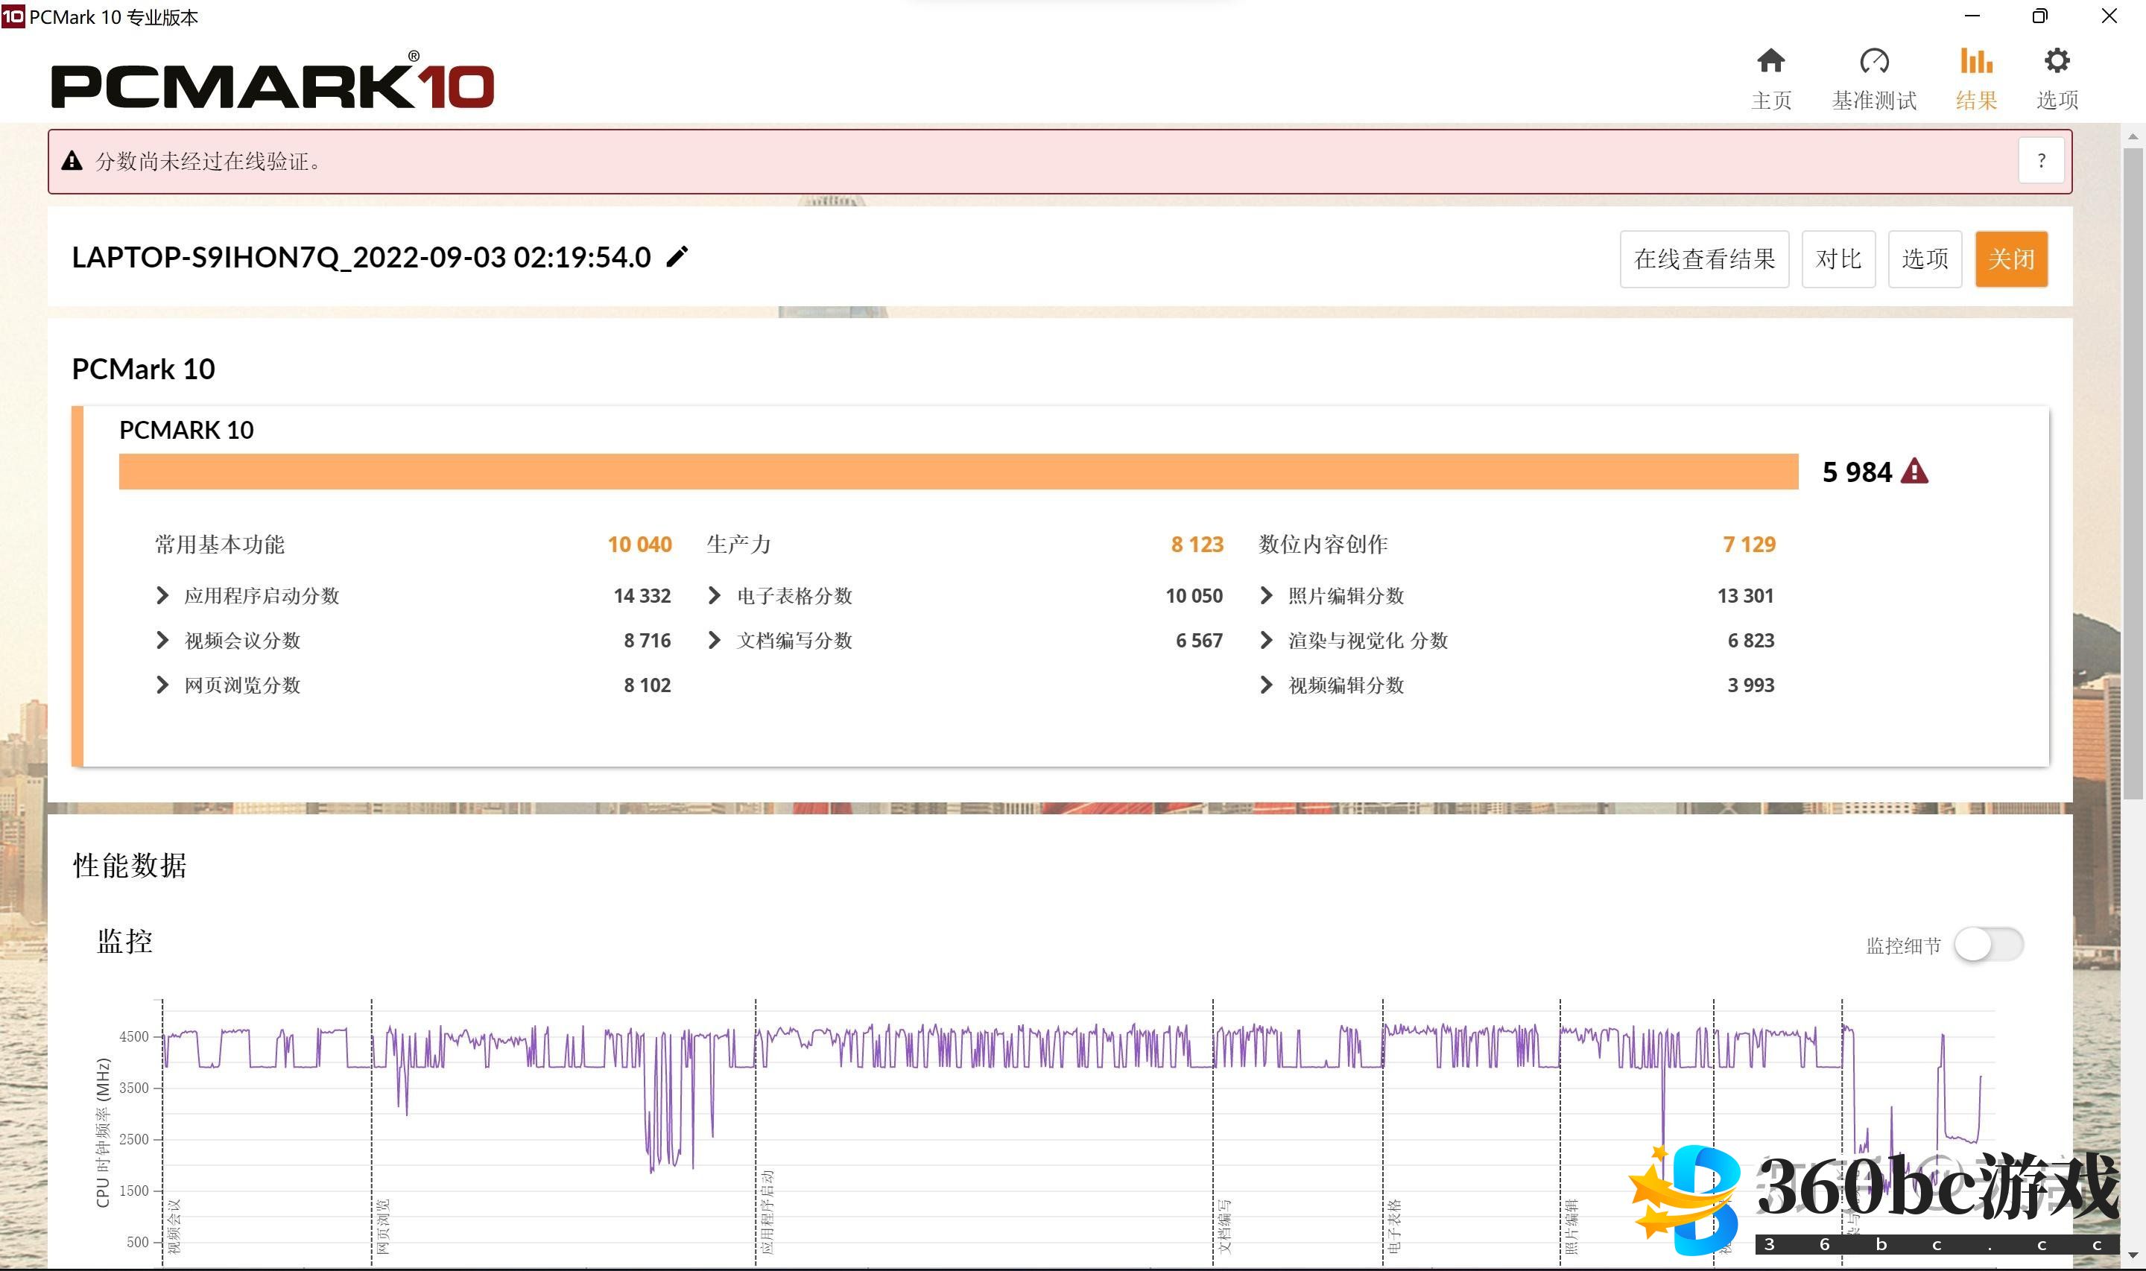This screenshot has width=2146, height=1271.
Task: Open options gear icon (选项) in top navigation
Action: (x=2056, y=62)
